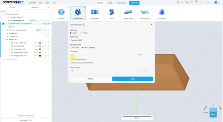Select the TPMS infill type radio
Image resolution: width=223 pixels, height=122 pixels.
(81, 33)
